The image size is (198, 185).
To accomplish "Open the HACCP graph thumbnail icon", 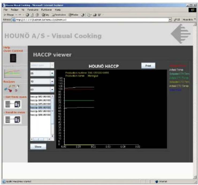I will 12,73.
